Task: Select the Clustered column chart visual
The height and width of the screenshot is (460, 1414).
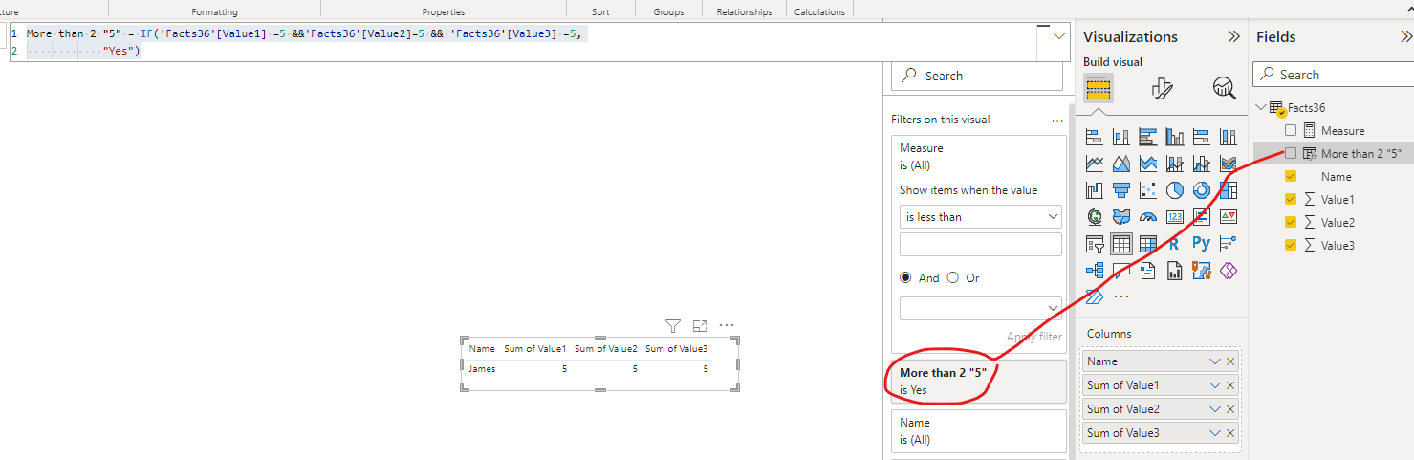Action: 1175,137
